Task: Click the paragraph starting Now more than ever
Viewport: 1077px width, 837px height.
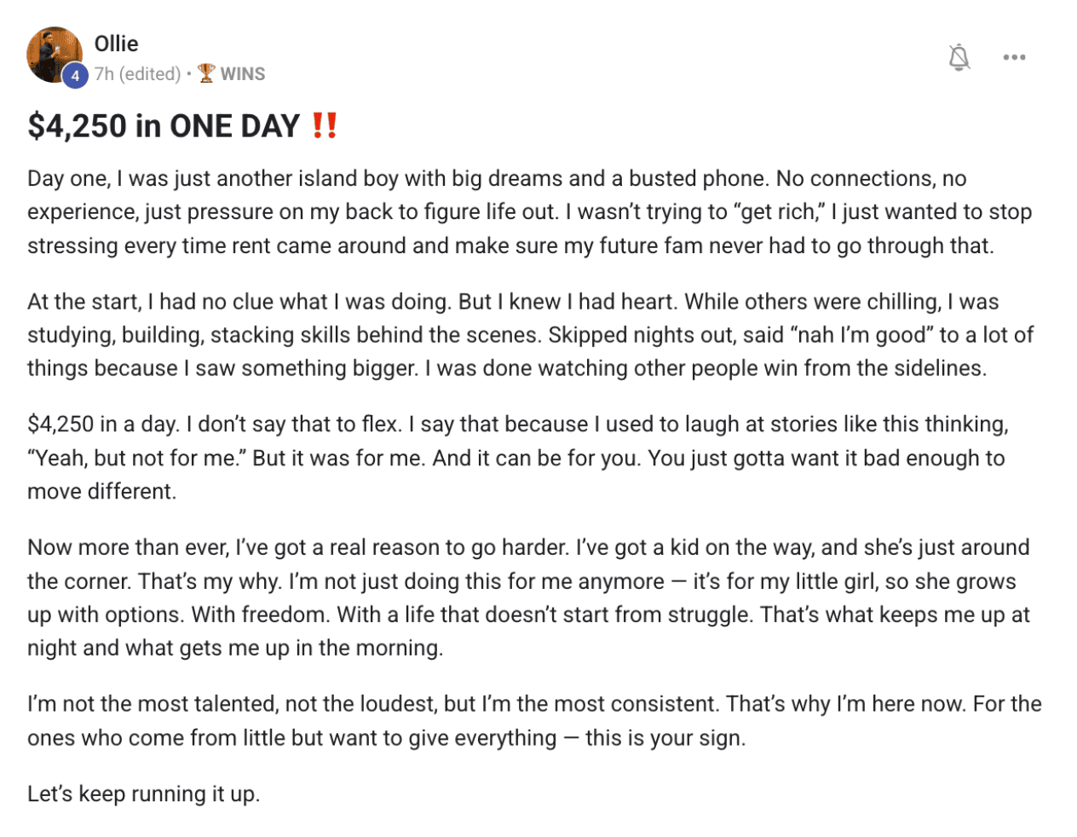Action: (x=529, y=597)
